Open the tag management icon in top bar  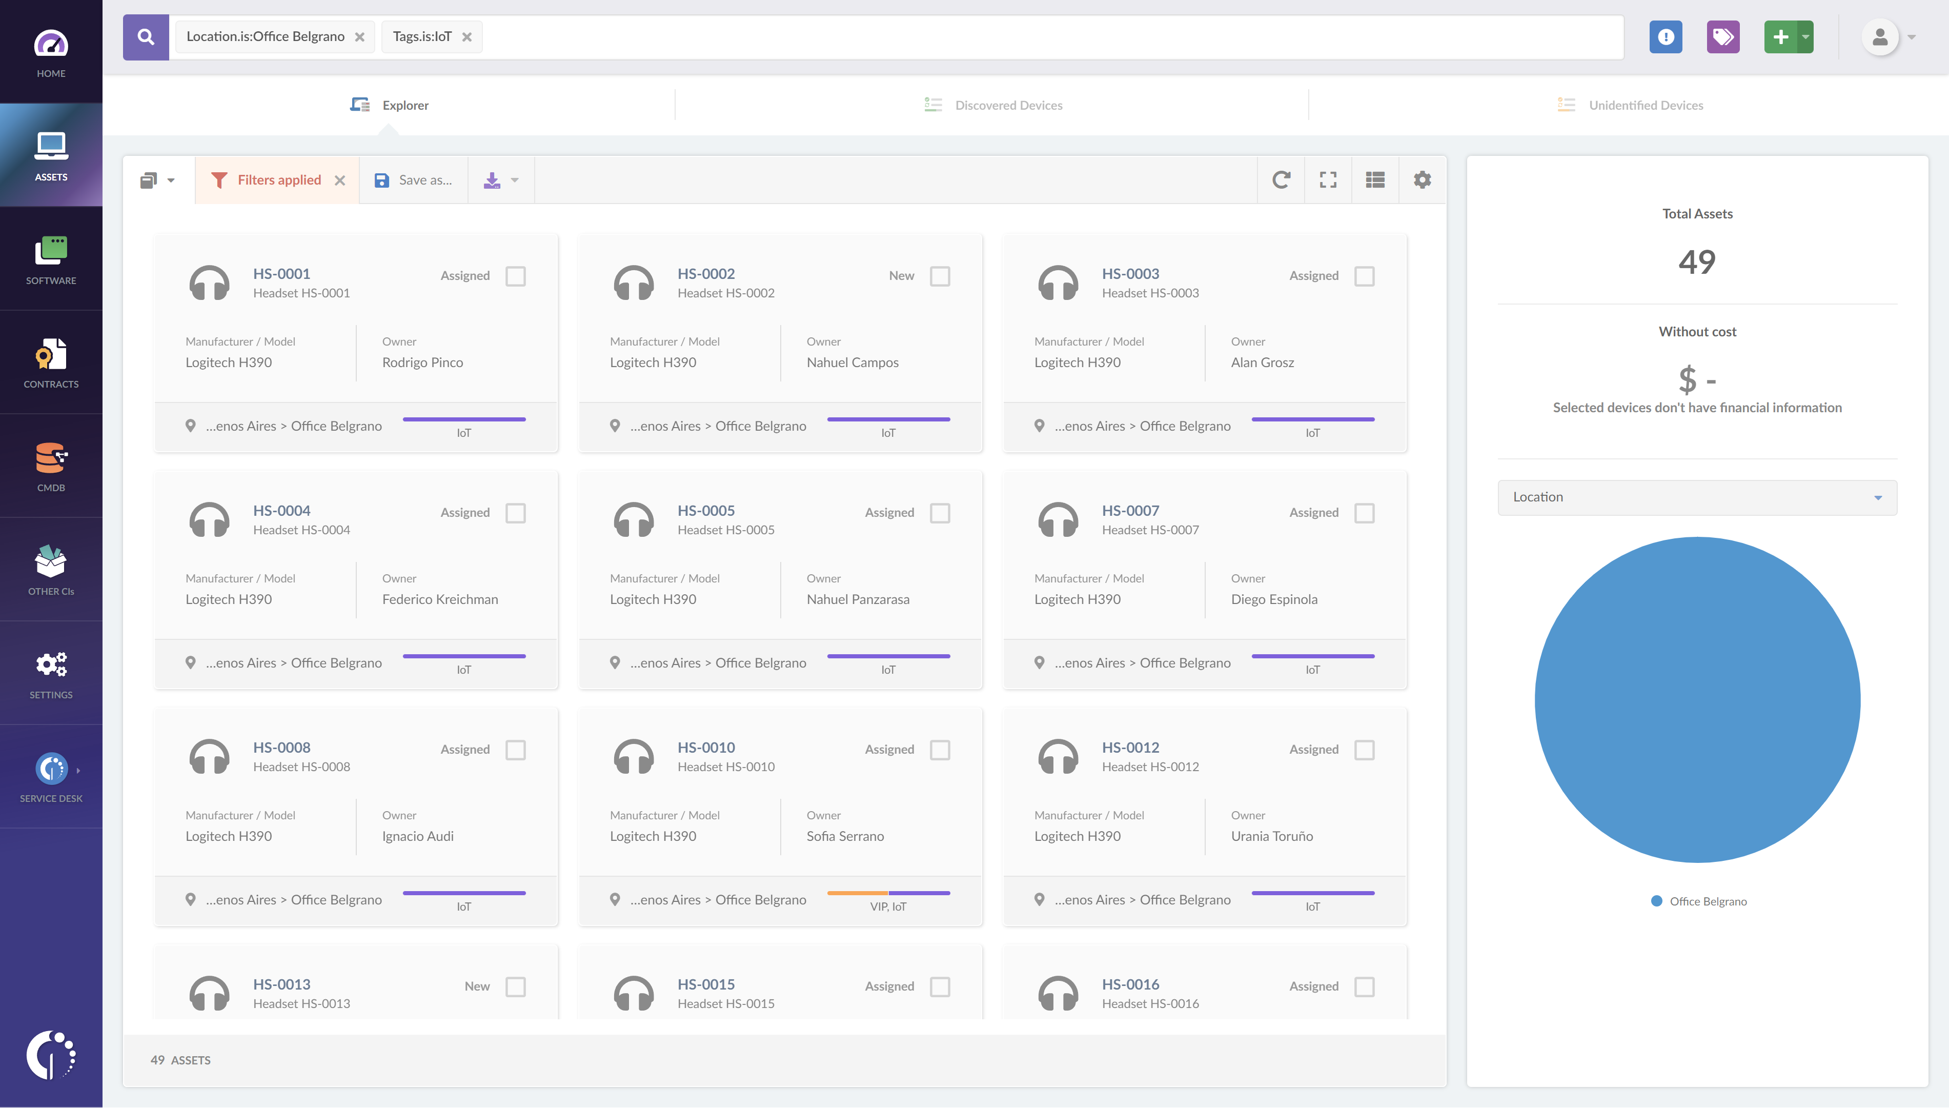click(x=1722, y=36)
